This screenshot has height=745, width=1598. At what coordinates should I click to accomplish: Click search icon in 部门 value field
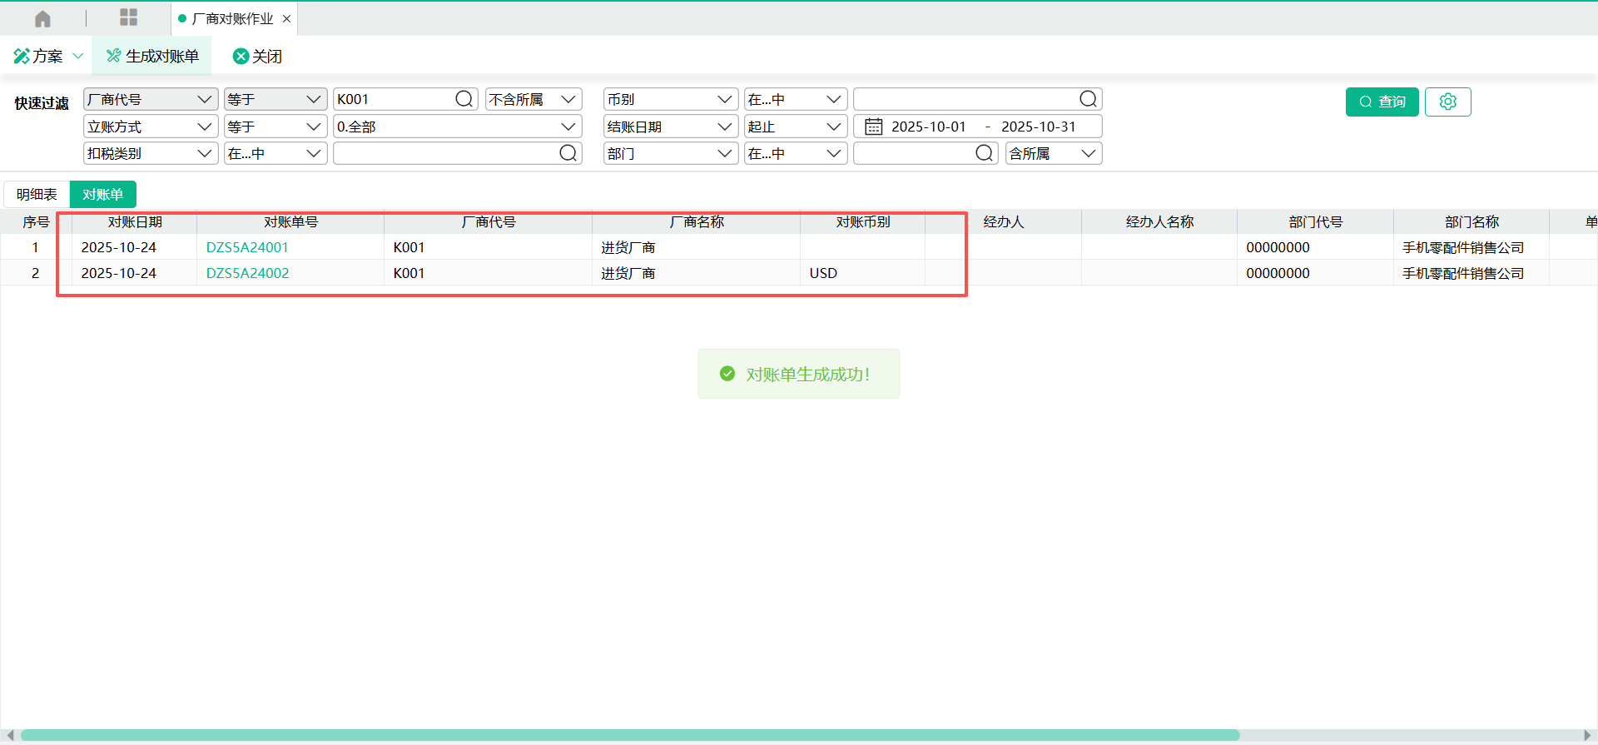tap(983, 153)
